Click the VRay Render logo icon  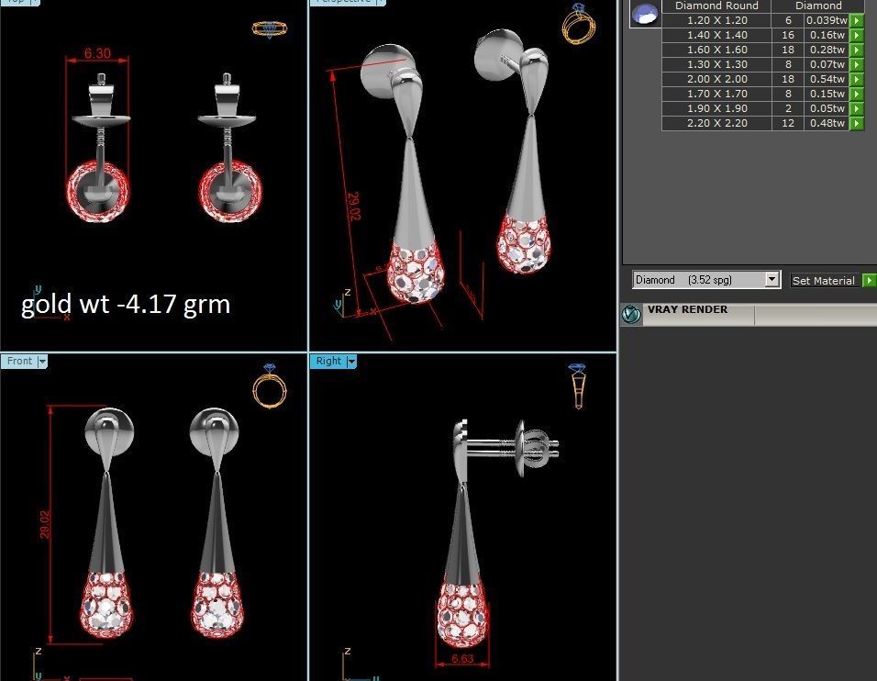(631, 314)
